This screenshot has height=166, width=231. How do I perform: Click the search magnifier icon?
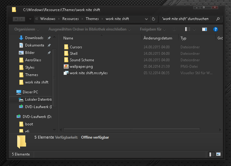tap(218, 19)
